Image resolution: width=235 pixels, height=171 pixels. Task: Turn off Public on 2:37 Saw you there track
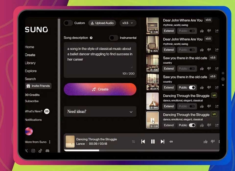tap(192, 87)
